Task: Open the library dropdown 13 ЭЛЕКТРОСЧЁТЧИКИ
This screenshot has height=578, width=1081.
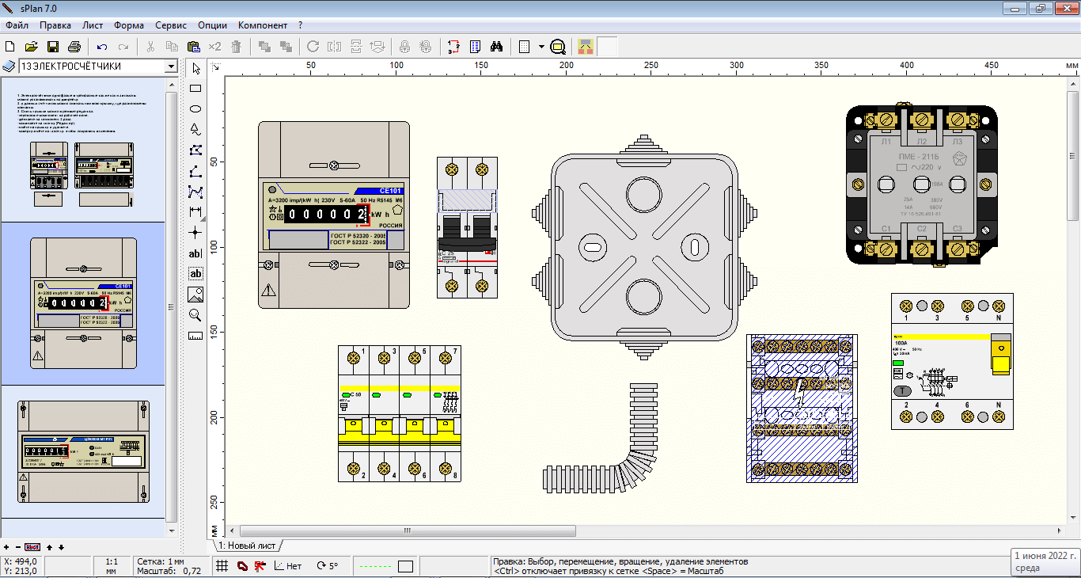Action: [171, 67]
